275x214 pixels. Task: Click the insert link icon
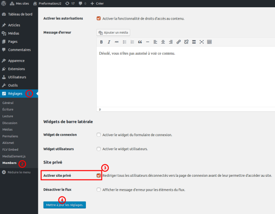(x=178, y=42)
